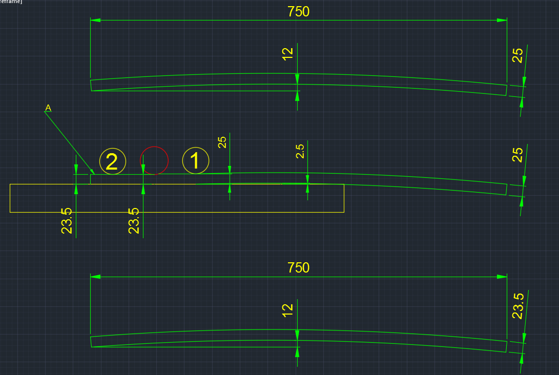The image size is (559, 375).
Task: Click the 23.5 dimension text below leader A
Action: tap(67, 221)
